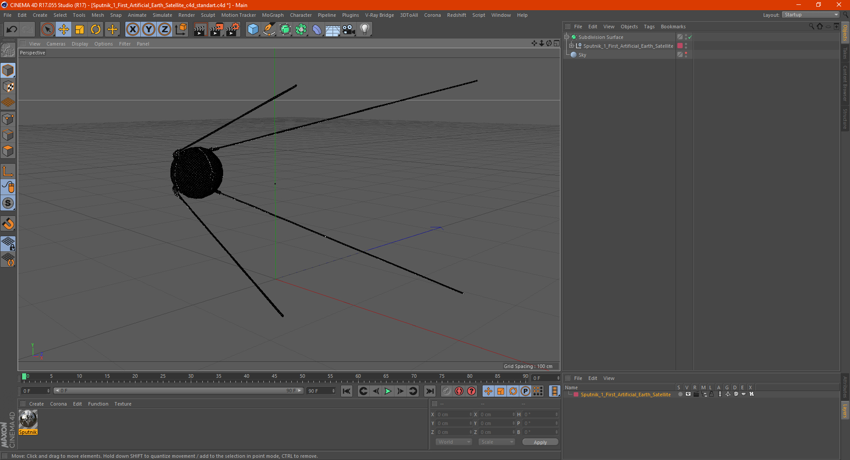The image size is (850, 460).
Task: Go to start of animation
Action: click(347, 391)
